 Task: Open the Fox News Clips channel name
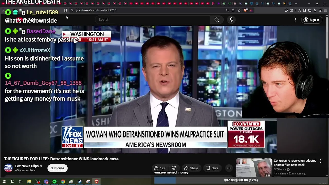point(27,166)
